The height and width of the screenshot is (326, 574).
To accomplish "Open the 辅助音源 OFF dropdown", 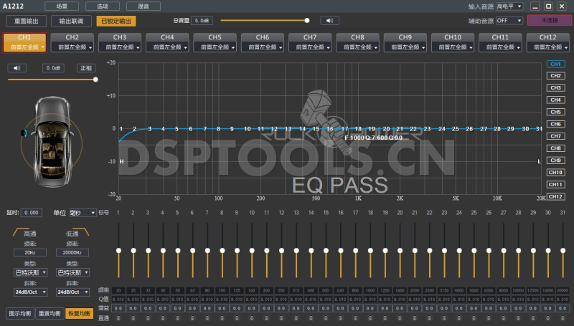I will (x=510, y=21).
